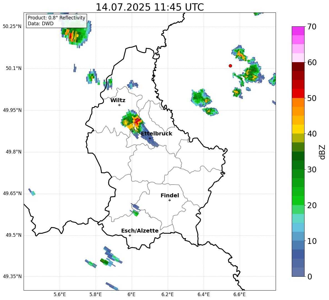Click the plot title 14.07.2025 11:45 UTC

tap(149, 7)
